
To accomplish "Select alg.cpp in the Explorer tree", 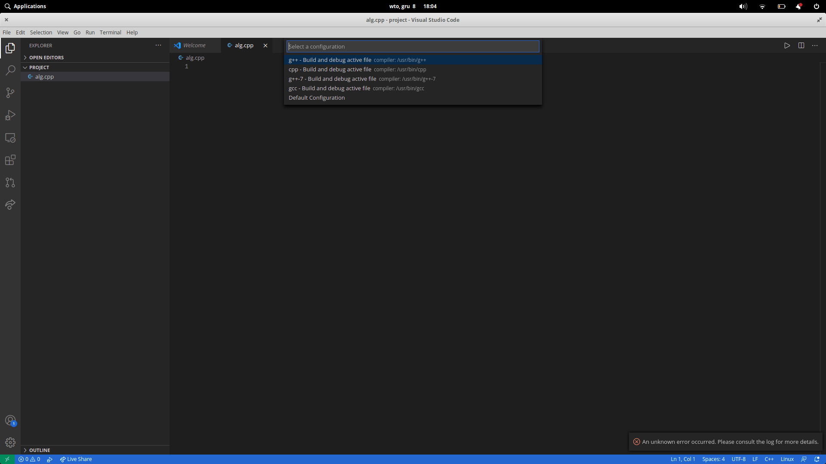I will click(95, 77).
